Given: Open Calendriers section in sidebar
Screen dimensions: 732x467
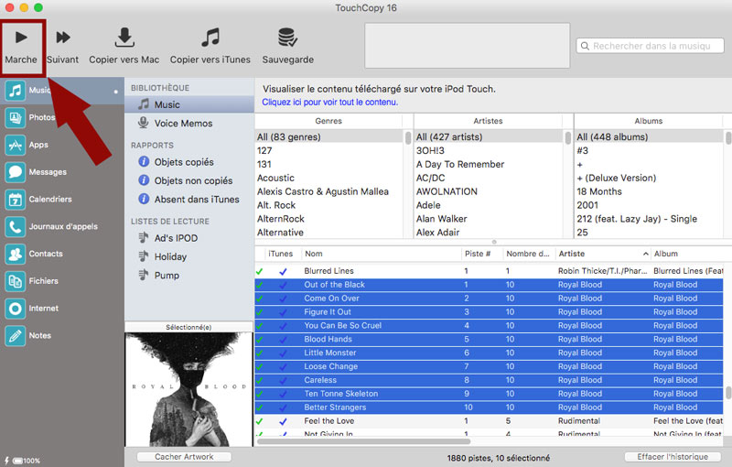Looking at the screenshot, I should [61, 200].
